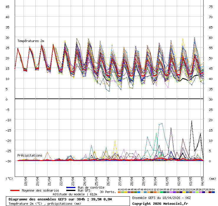Image resolution: width=218 pixels, height=206 pixels.
Task: Click the Altitude du modele 612m text
Action: (75, 194)
